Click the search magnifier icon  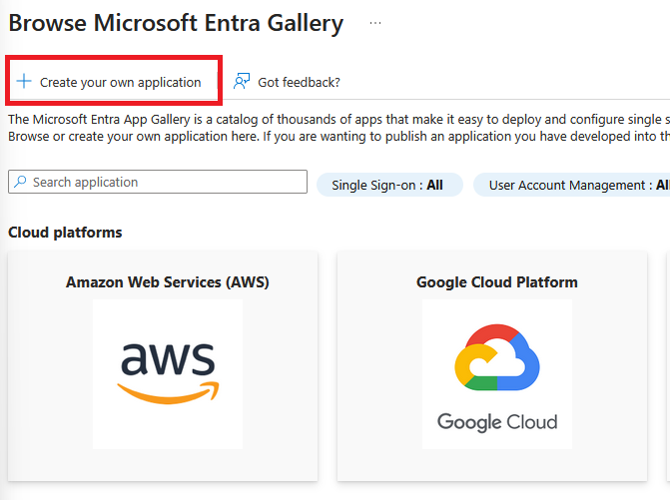(x=20, y=183)
